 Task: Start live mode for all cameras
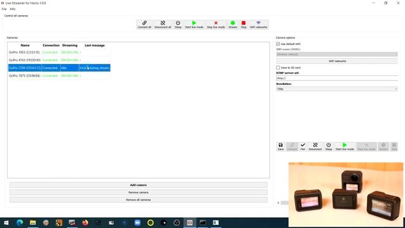coord(194,25)
